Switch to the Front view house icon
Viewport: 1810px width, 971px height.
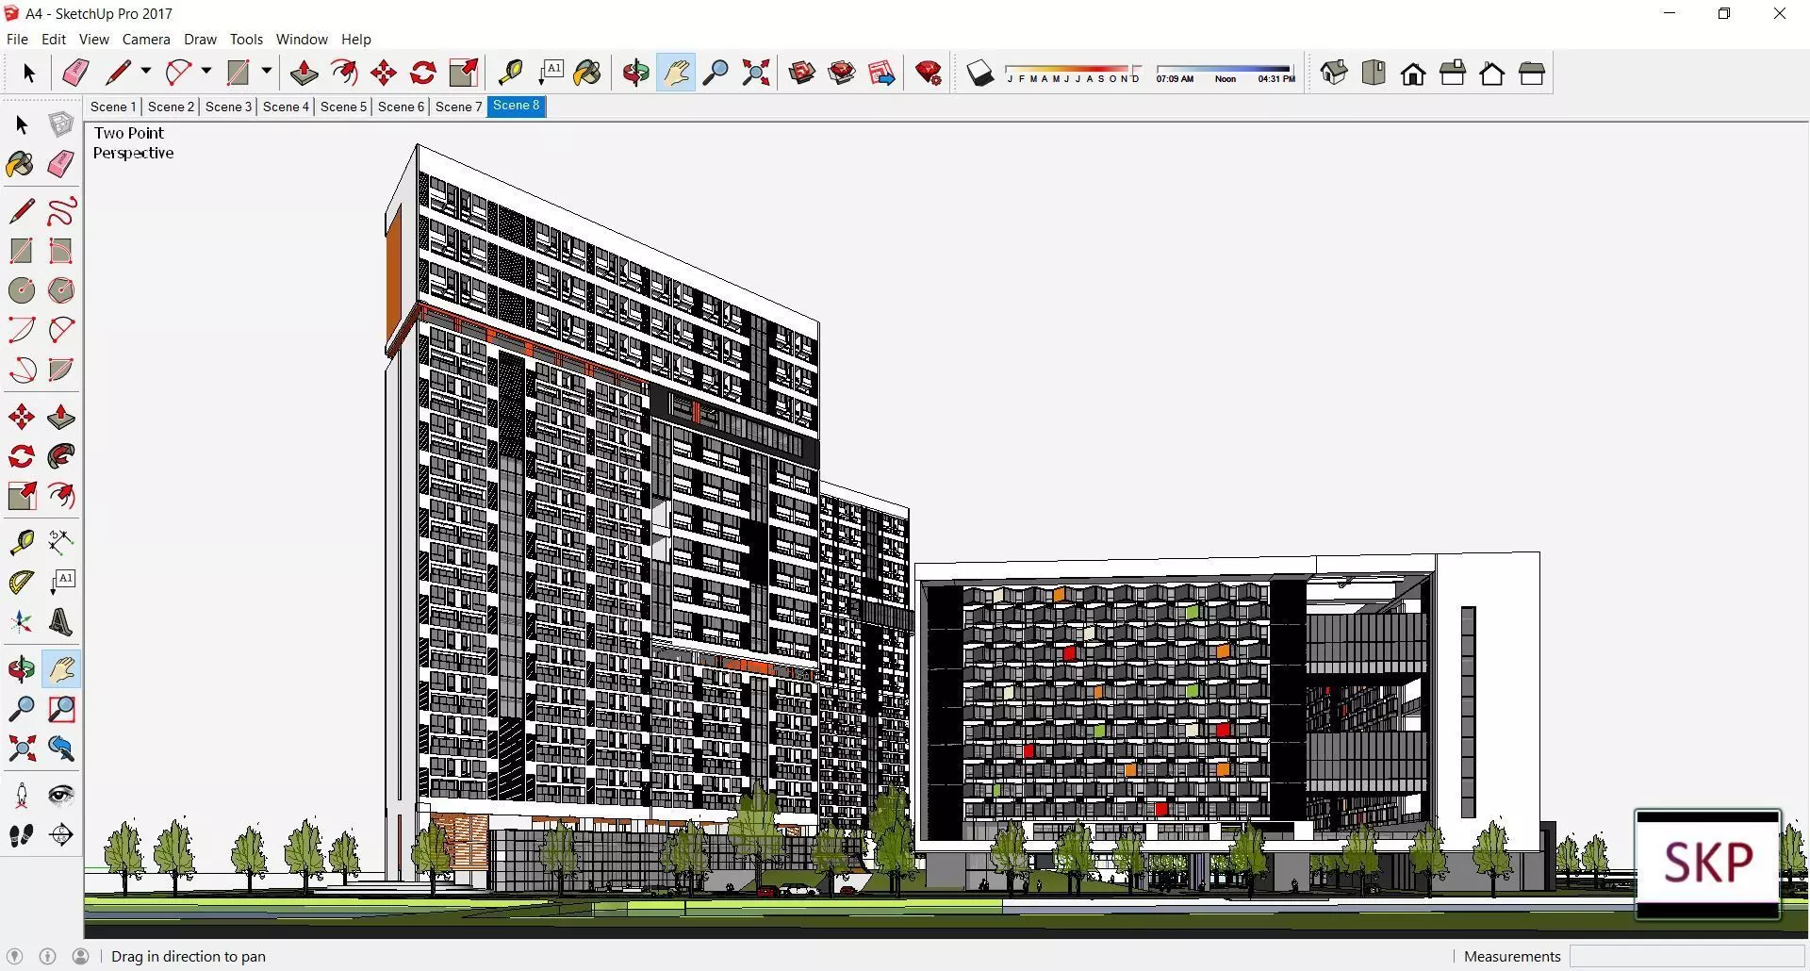coord(1413,73)
